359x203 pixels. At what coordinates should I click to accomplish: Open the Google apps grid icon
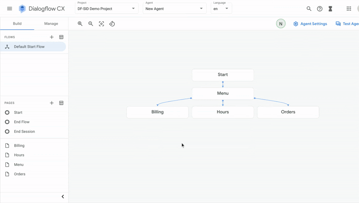pos(349,9)
